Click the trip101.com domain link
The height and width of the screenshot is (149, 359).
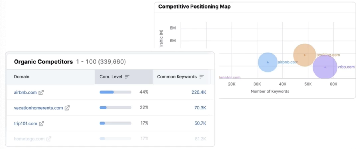coord(25,123)
